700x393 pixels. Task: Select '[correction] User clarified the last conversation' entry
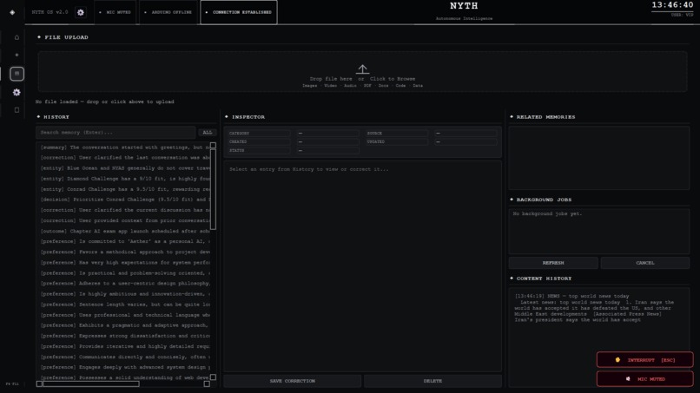click(123, 158)
